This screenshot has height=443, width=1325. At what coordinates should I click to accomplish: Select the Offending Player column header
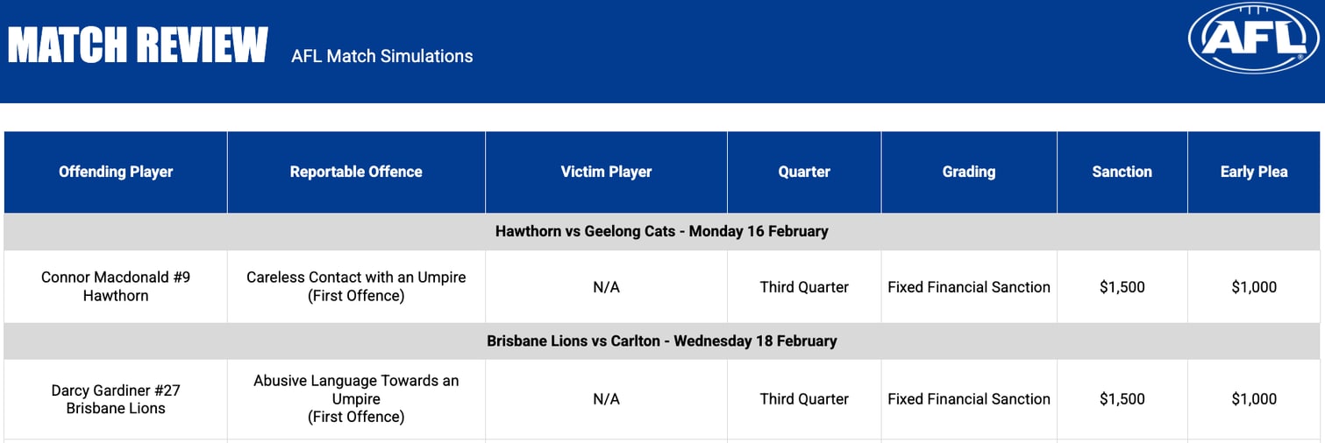tap(116, 172)
